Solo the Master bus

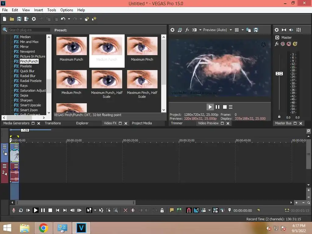295,44
